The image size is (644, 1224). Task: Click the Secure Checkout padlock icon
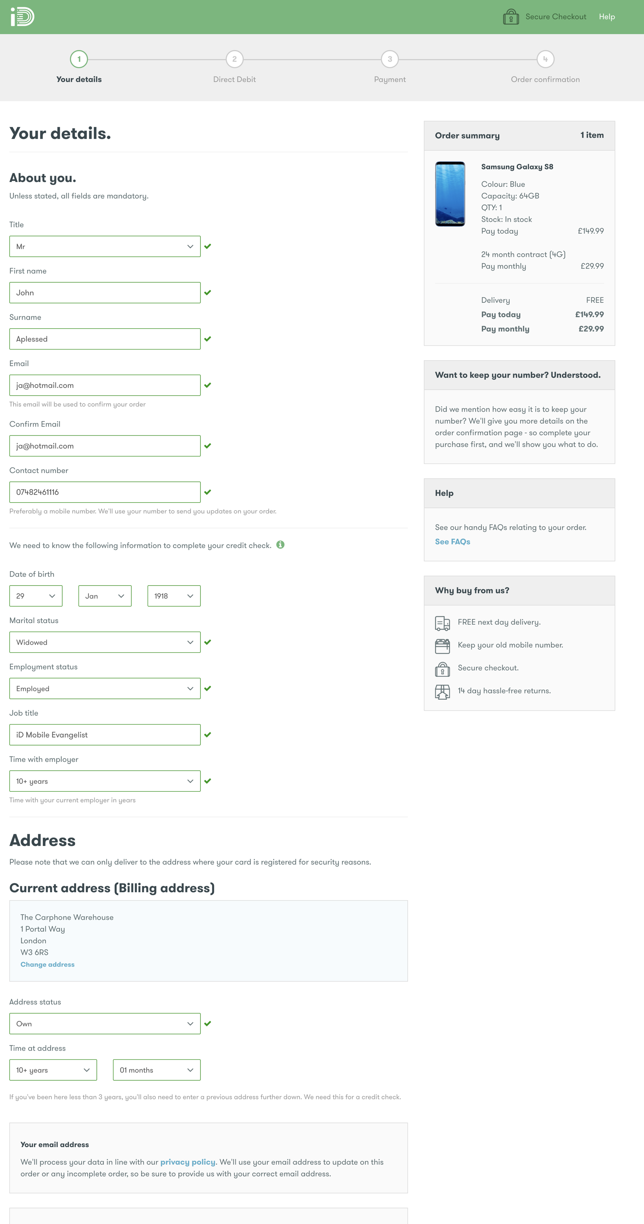tap(511, 17)
